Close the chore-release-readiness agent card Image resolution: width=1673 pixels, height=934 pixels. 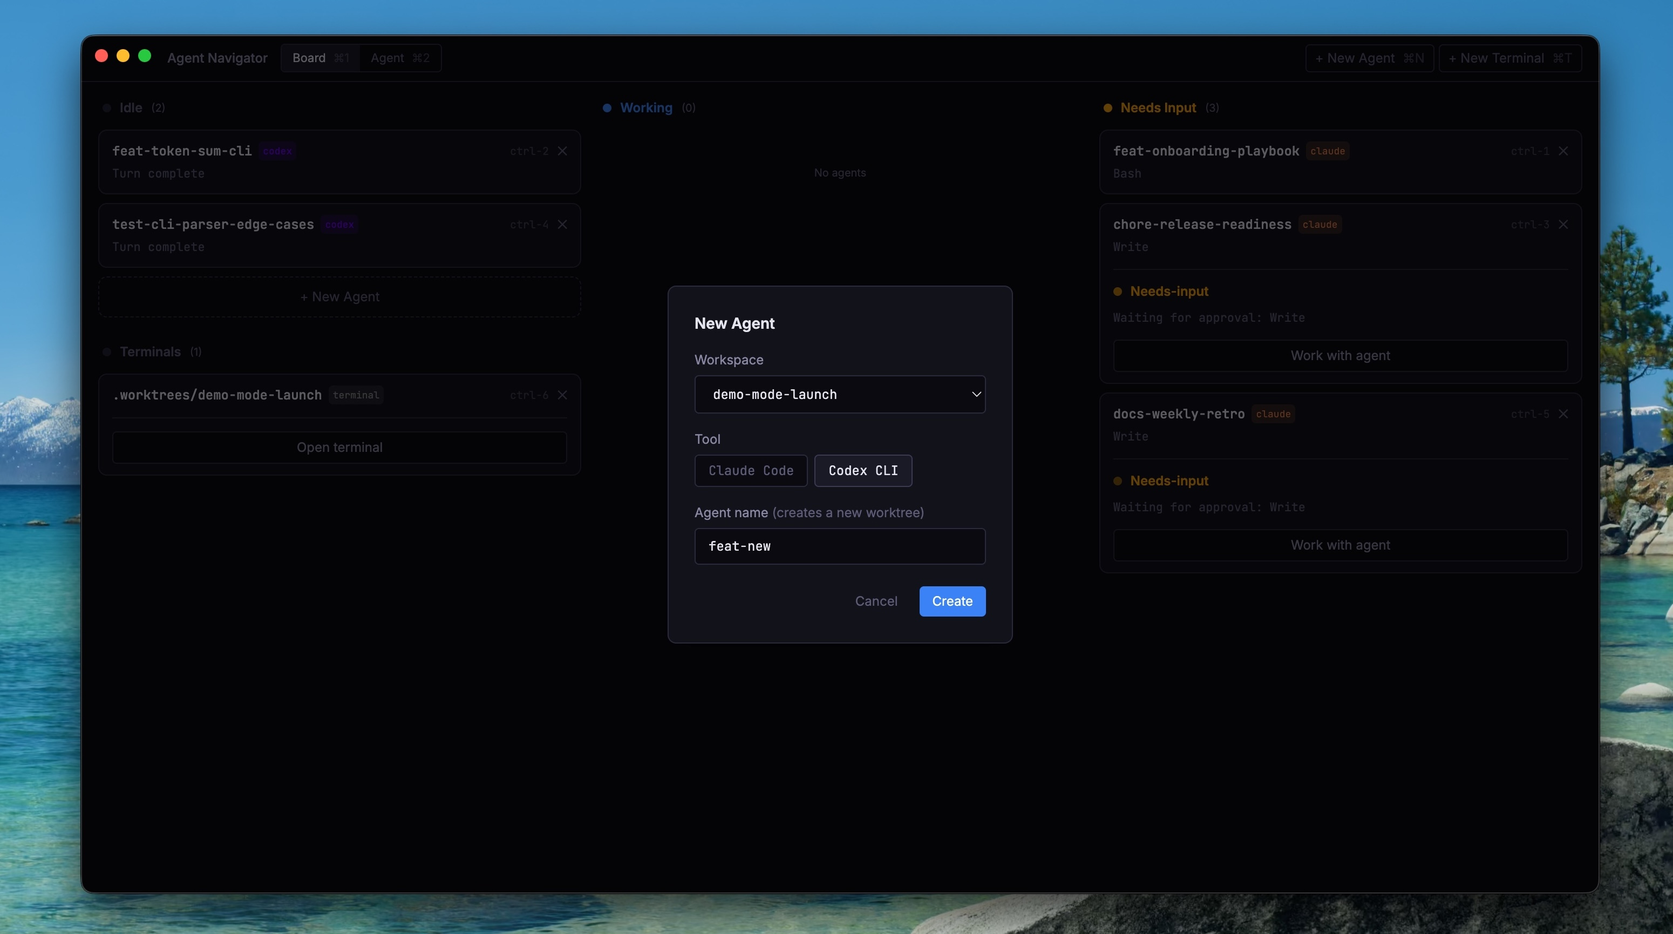(1563, 224)
